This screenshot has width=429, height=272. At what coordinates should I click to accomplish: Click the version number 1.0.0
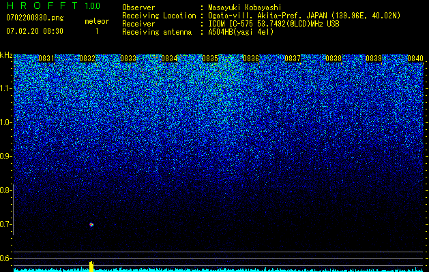coord(93,6)
